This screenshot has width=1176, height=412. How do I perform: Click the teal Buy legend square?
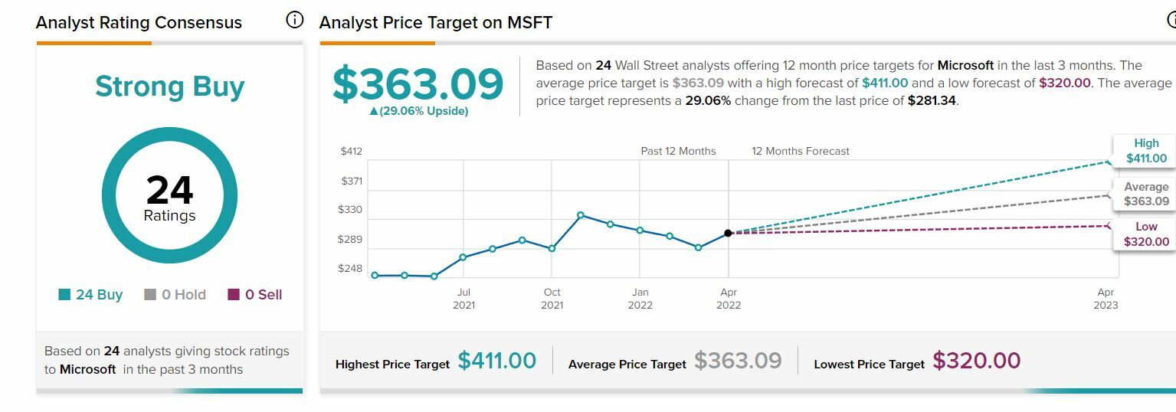[64, 295]
